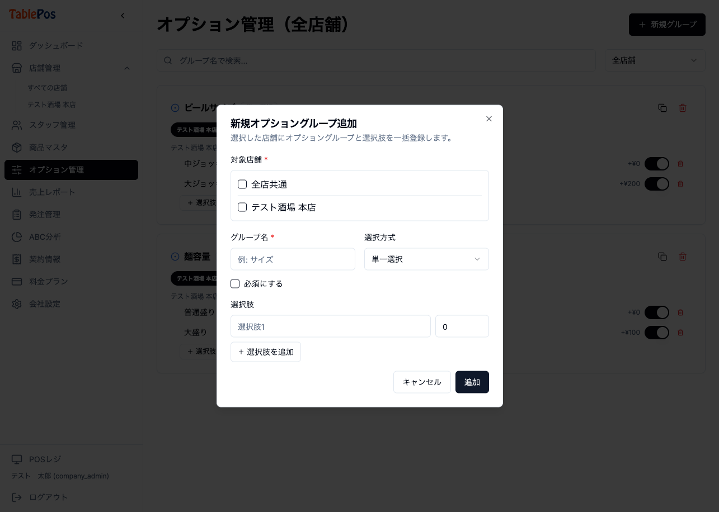Screen dimensions: 719x512
Task: Open 発注管理 from the sidebar
Action: click(x=71, y=214)
